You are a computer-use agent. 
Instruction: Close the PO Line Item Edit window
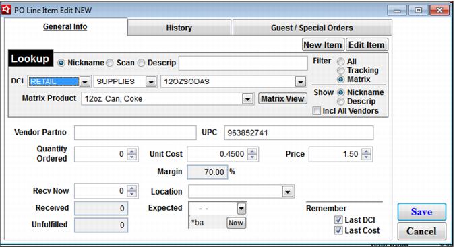439,11
